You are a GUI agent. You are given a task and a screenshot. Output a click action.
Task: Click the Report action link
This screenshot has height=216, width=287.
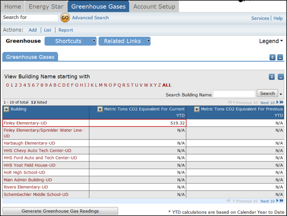click(66, 30)
